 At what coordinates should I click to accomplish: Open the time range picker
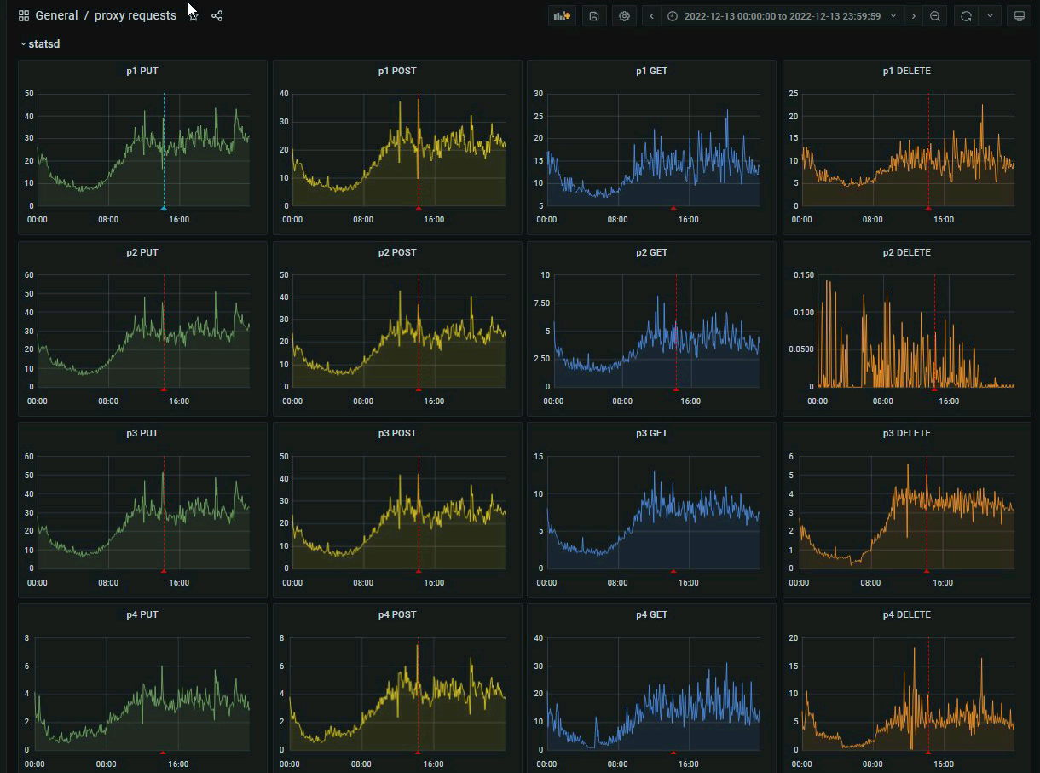(783, 15)
